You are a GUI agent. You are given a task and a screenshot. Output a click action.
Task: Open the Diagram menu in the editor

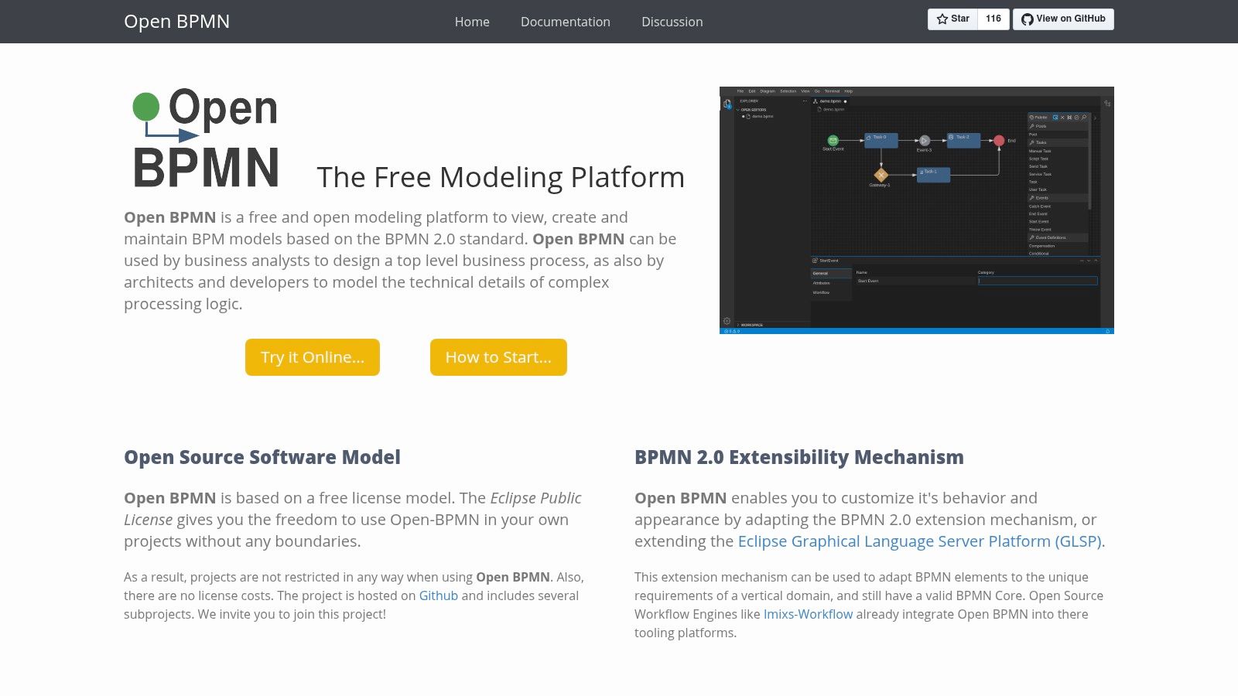(x=767, y=90)
